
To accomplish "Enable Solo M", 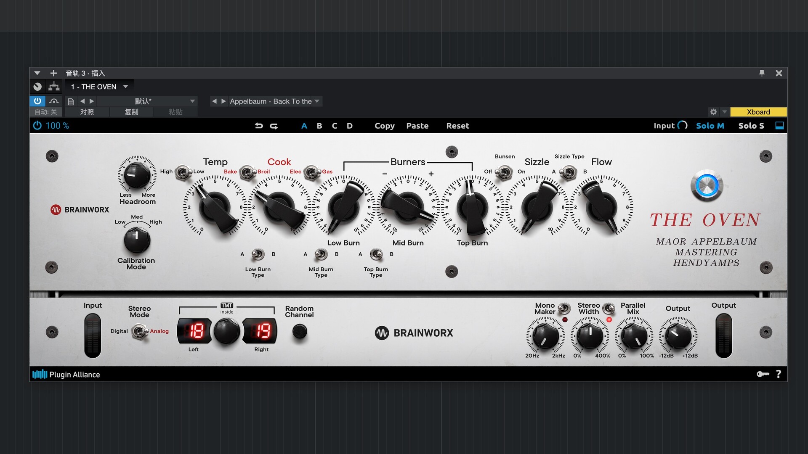I will (x=710, y=126).
